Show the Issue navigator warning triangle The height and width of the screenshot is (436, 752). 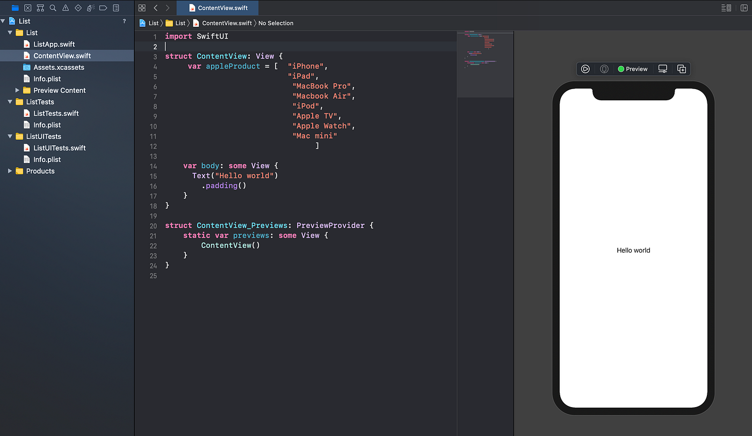tap(65, 8)
